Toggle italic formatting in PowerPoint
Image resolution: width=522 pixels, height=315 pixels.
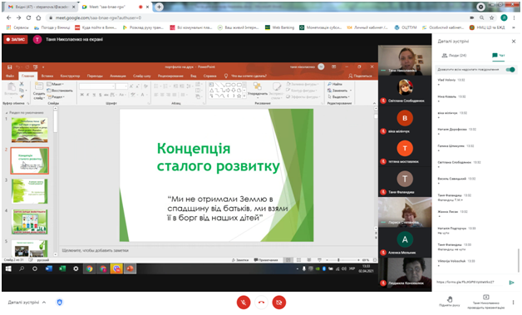coord(88,95)
